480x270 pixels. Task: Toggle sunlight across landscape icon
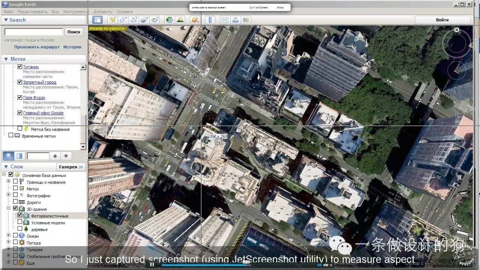click(180, 20)
